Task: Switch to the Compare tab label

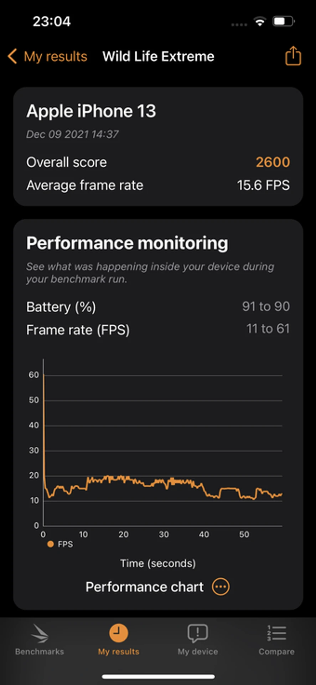Action: (276, 651)
